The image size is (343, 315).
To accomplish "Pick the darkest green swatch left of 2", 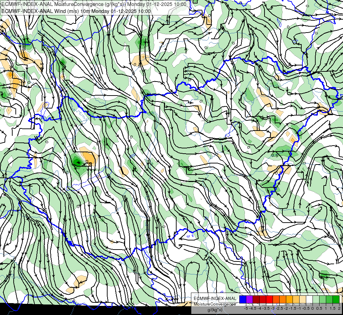I will [336, 299].
